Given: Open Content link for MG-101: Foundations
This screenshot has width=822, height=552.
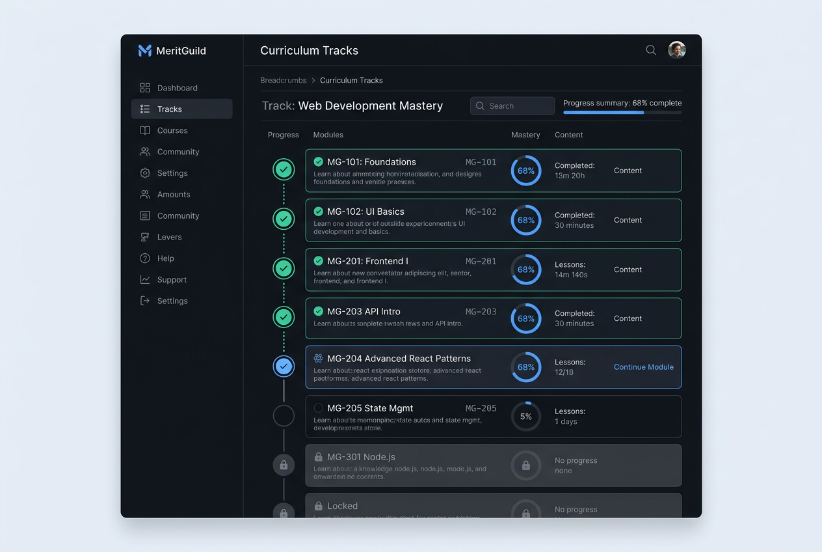Looking at the screenshot, I should point(628,171).
